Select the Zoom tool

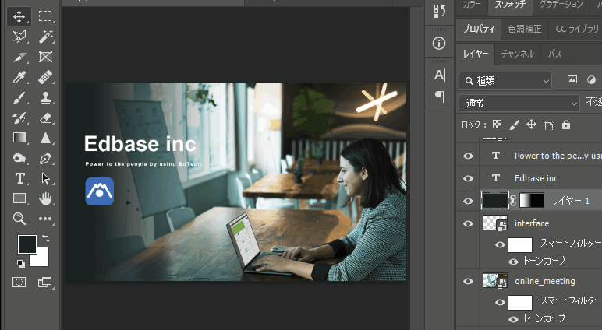[x=19, y=219]
